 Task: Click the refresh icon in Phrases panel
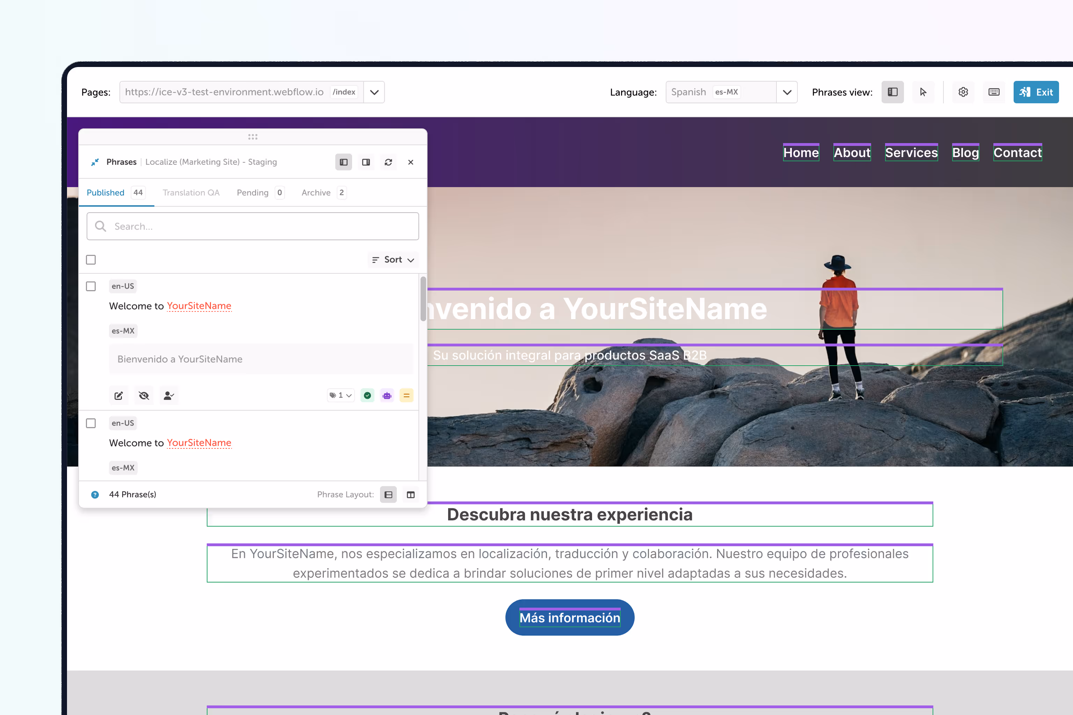click(388, 162)
